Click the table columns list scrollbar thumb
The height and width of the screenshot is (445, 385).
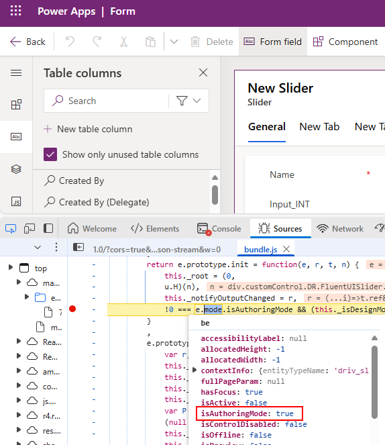pos(215,195)
